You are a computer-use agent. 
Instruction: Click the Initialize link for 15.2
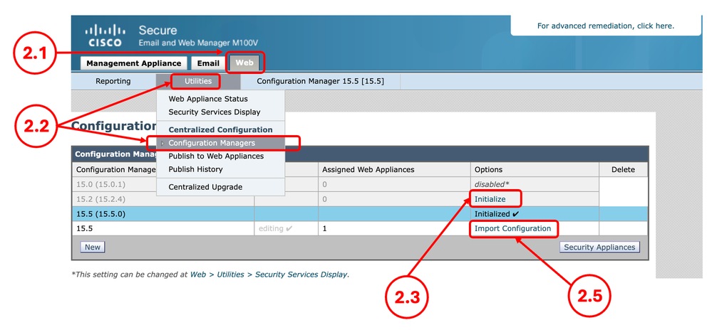pos(490,199)
